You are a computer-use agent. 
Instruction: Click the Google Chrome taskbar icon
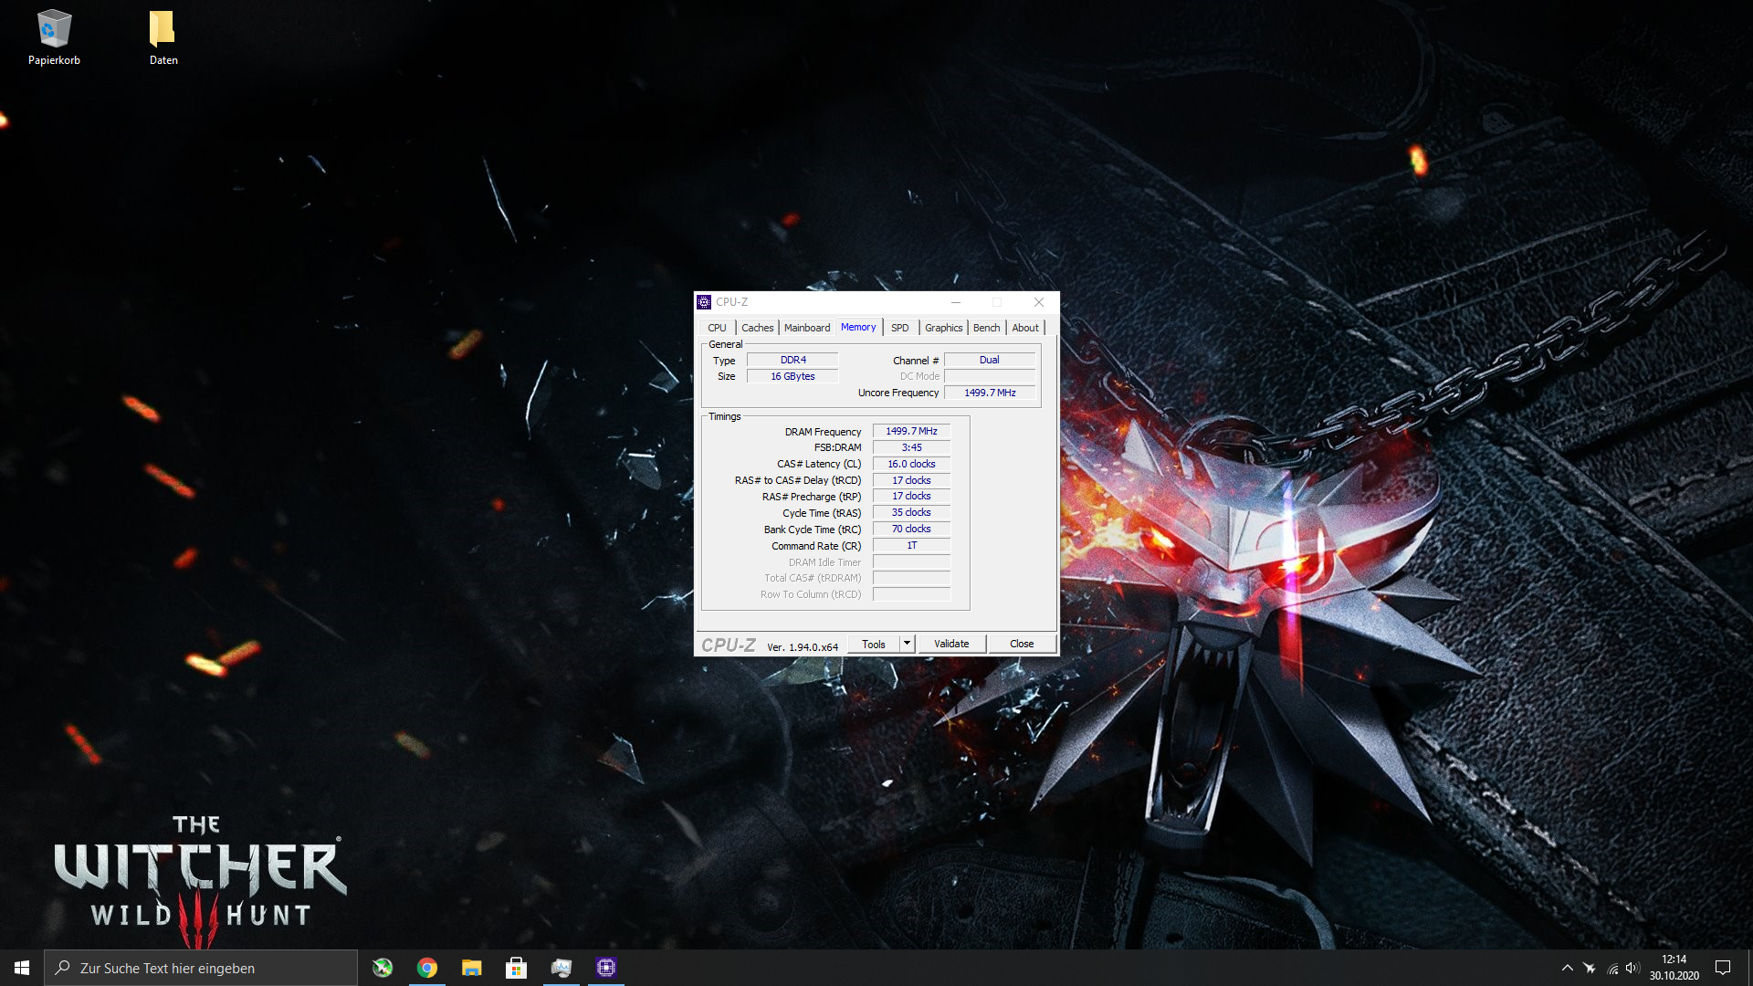click(x=427, y=968)
